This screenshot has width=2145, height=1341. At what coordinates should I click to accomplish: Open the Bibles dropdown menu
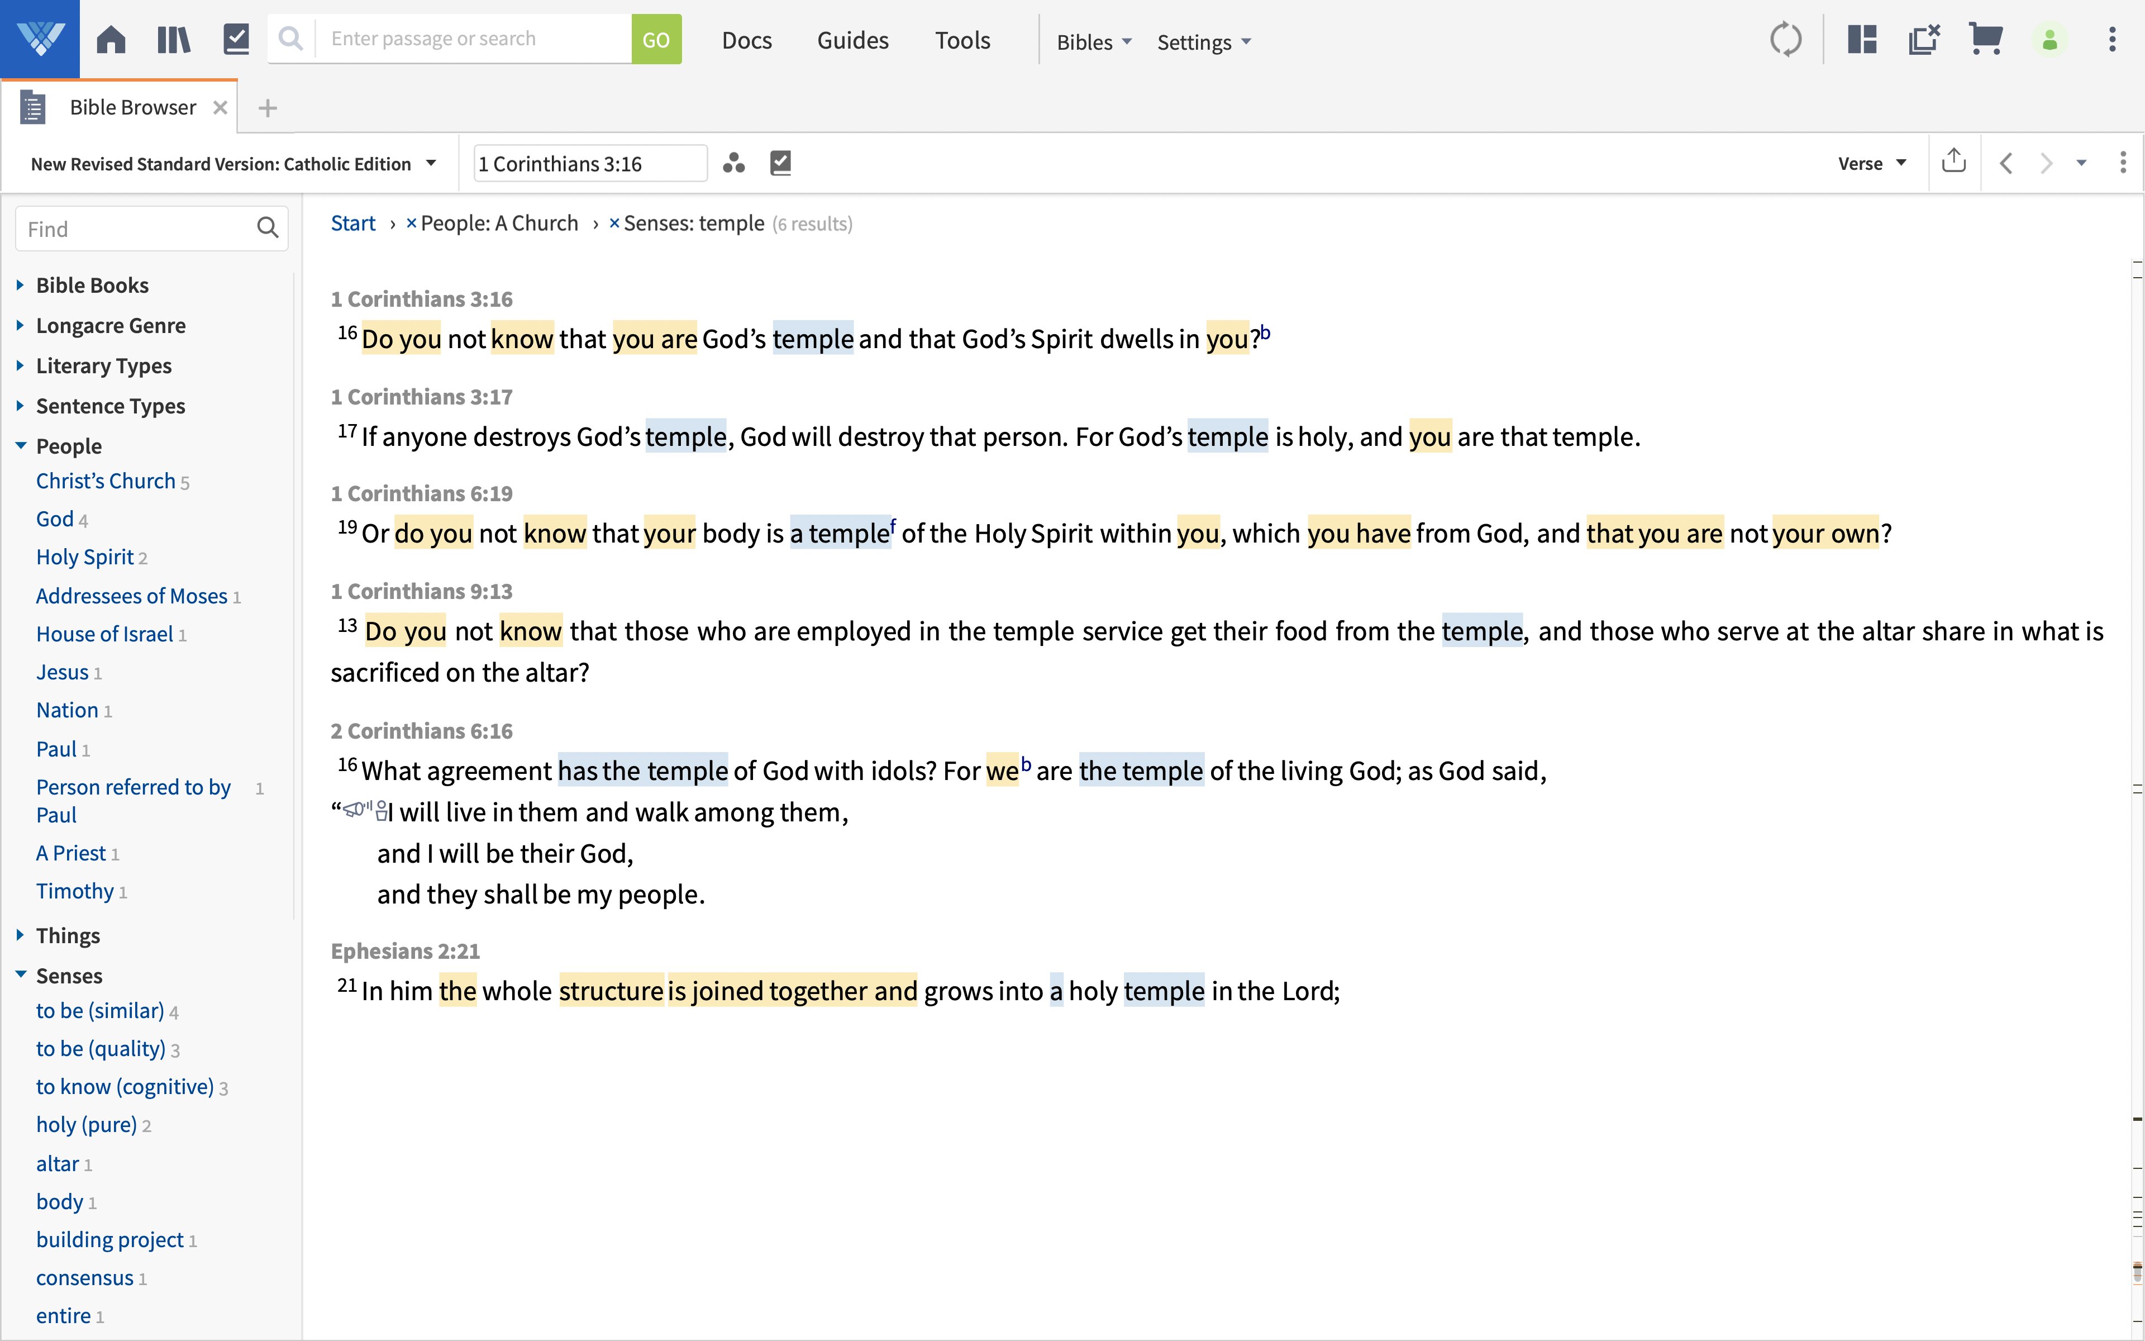pyautogui.click(x=1094, y=42)
